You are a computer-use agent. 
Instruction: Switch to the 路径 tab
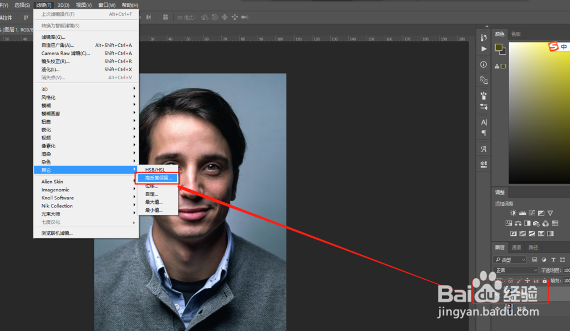click(533, 247)
